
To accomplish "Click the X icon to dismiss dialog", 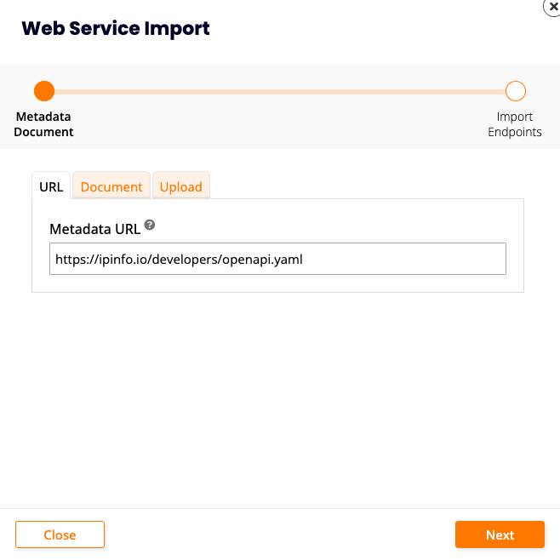I will pos(553,5).
